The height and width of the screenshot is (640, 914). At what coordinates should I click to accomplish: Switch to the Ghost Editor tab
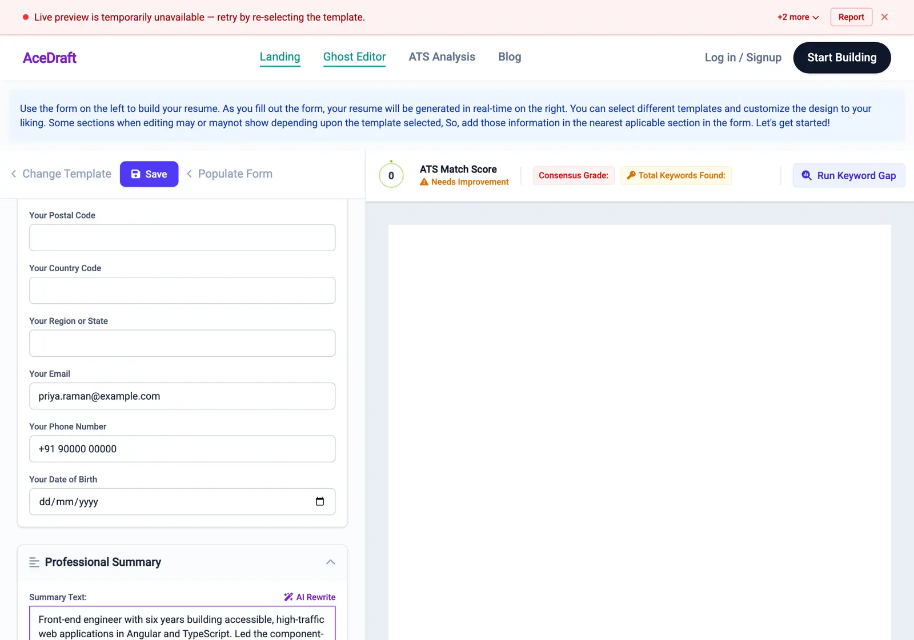[354, 57]
